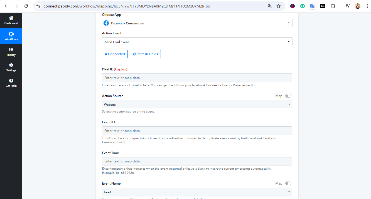The width and height of the screenshot is (371, 199).
Task: Open the Settings gear in sidebar
Action: [x=11, y=65]
